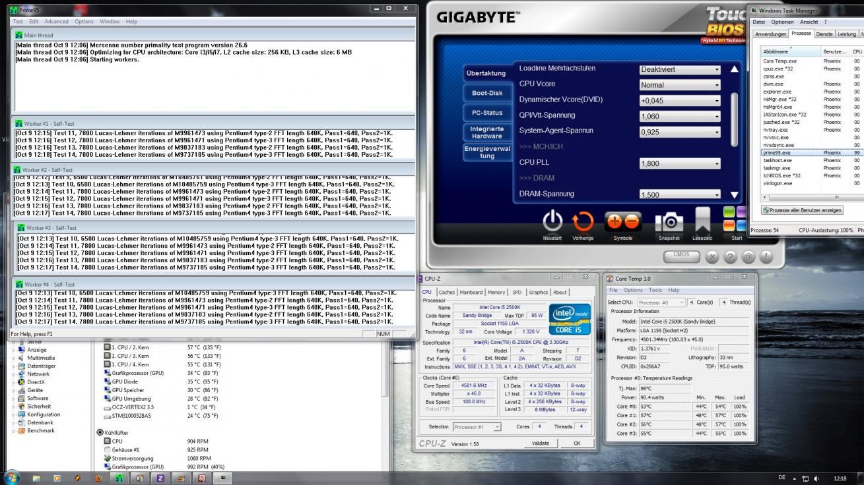Open Dynamischer Vcore dropdown showing +0,045
The height and width of the screenshot is (485, 864).
click(x=680, y=101)
